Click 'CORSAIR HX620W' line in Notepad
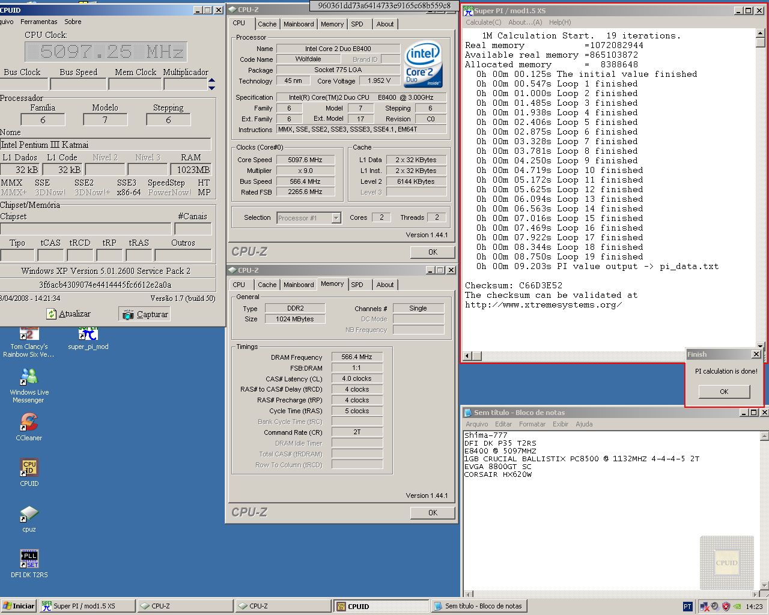 pos(497,474)
